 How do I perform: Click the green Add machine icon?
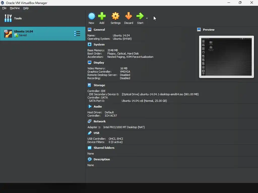tap(102, 16)
